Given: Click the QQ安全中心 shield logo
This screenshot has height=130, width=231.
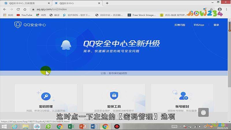Looking at the screenshot, I should (x=18, y=25).
